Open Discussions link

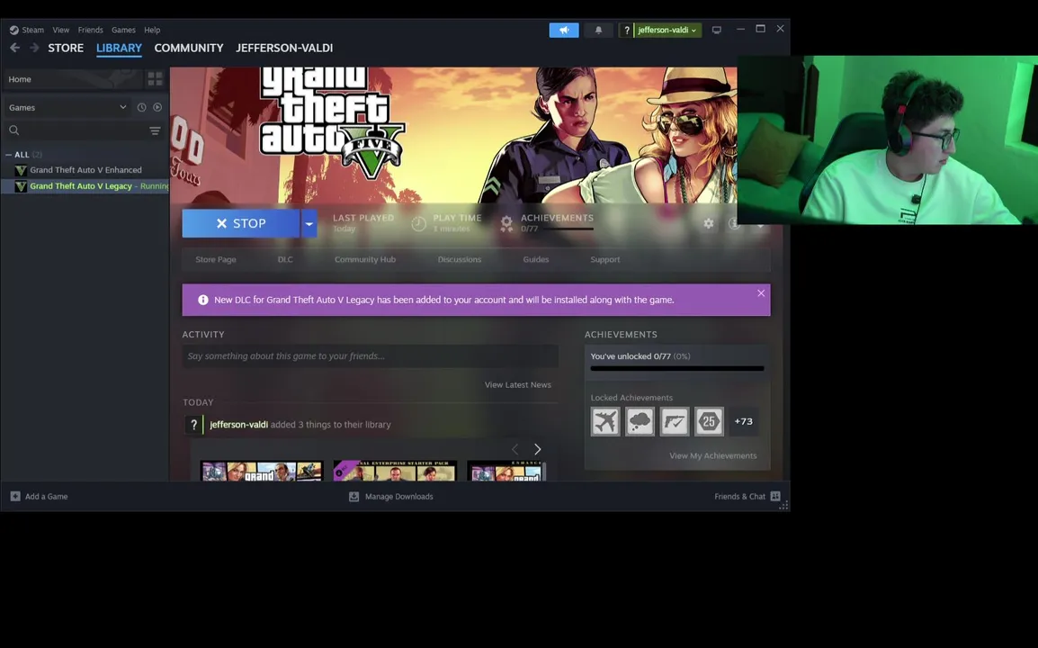click(460, 260)
